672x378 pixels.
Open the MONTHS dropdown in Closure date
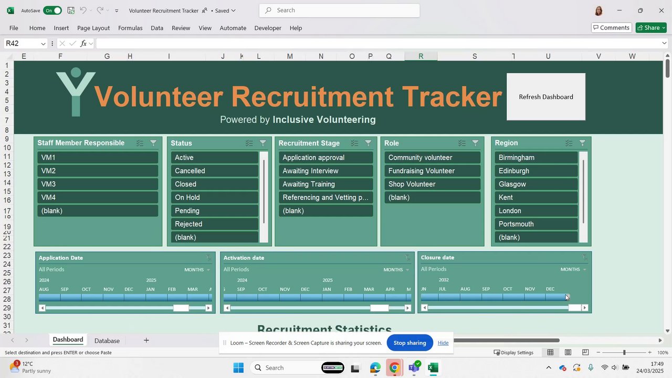tap(573, 269)
